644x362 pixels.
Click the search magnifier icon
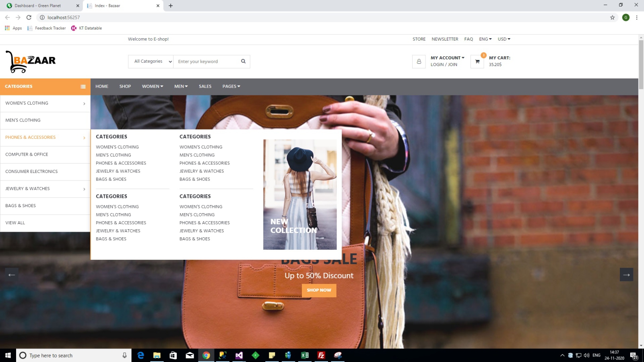click(243, 62)
